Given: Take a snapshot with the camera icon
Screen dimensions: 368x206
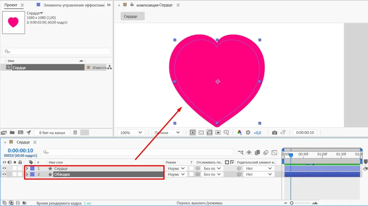Looking at the screenshot, I should click(x=275, y=133).
